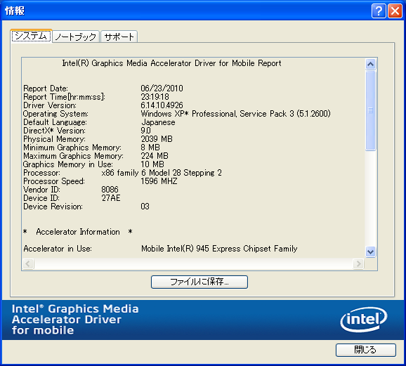Click the Vendor ID label
The height and width of the screenshot is (366, 406).
pyautogui.click(x=41, y=190)
